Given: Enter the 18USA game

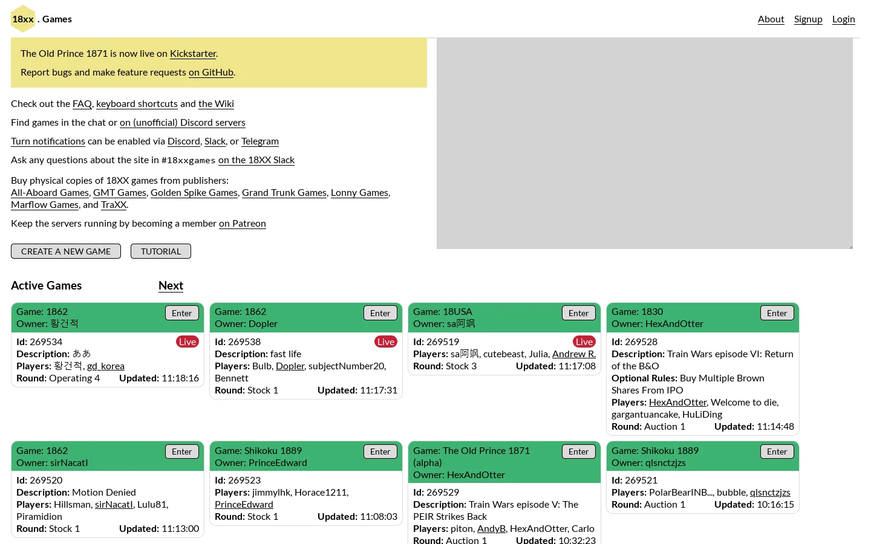Looking at the screenshot, I should 579,313.
